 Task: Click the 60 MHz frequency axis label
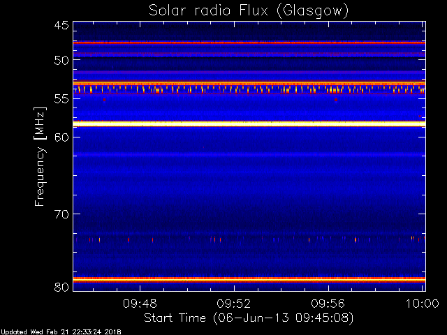coord(61,137)
